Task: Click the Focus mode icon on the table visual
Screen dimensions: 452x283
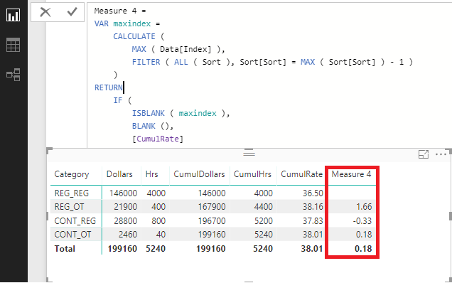Action: (x=423, y=154)
